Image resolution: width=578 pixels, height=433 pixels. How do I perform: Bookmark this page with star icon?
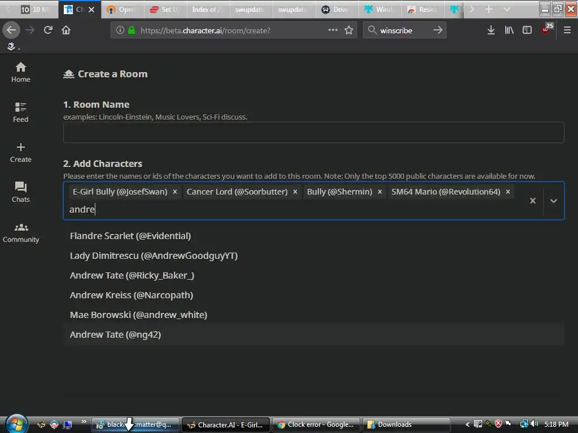pos(349,30)
